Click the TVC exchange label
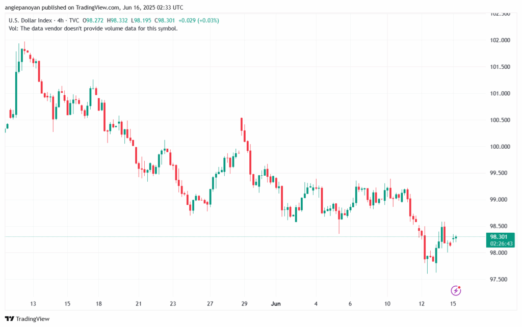The width and height of the screenshot is (522, 327). (x=74, y=20)
